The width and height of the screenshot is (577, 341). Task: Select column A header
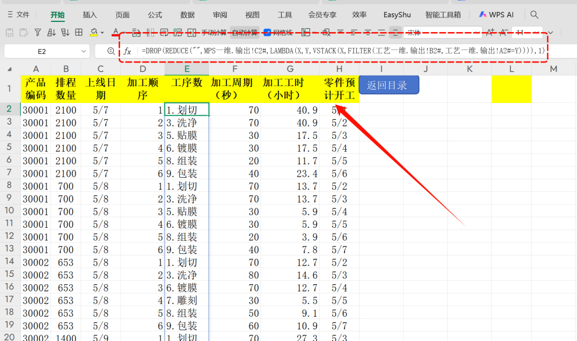pos(35,69)
